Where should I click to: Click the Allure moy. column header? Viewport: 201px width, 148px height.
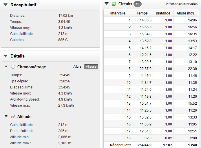[186, 13]
